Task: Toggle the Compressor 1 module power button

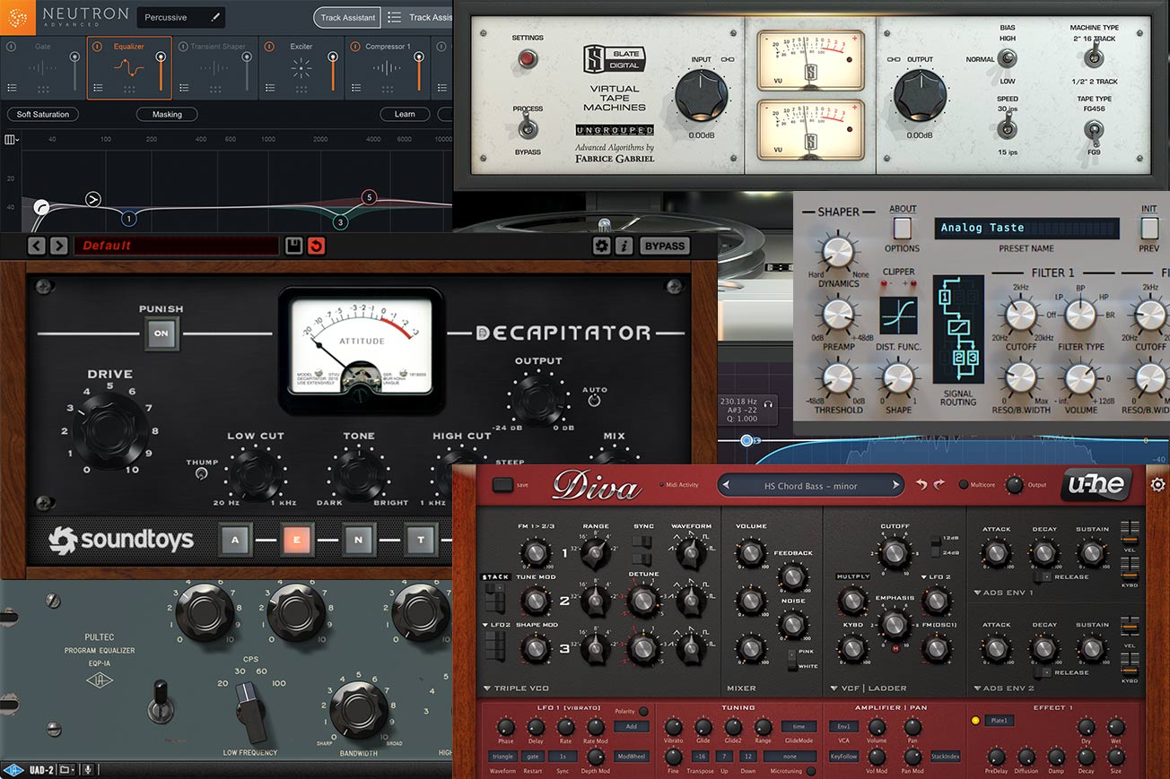Action: (354, 47)
